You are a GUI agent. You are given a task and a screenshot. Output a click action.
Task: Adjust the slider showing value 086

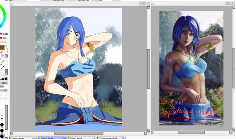point(1,38)
